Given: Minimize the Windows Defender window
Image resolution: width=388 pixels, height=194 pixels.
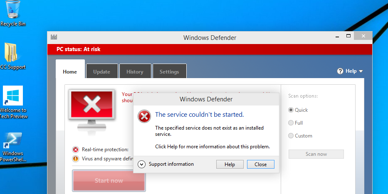Looking at the screenshot, I should [x=337, y=37].
